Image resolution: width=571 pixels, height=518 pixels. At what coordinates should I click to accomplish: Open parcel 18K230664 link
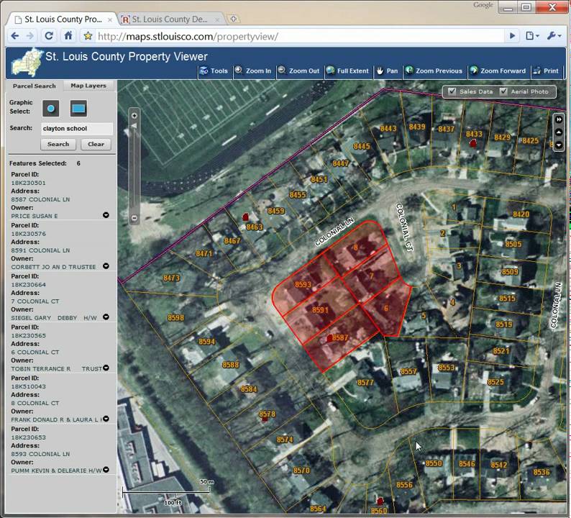pyautogui.click(x=28, y=285)
